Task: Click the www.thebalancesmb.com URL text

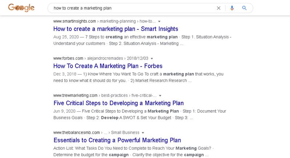Action: [75, 133]
